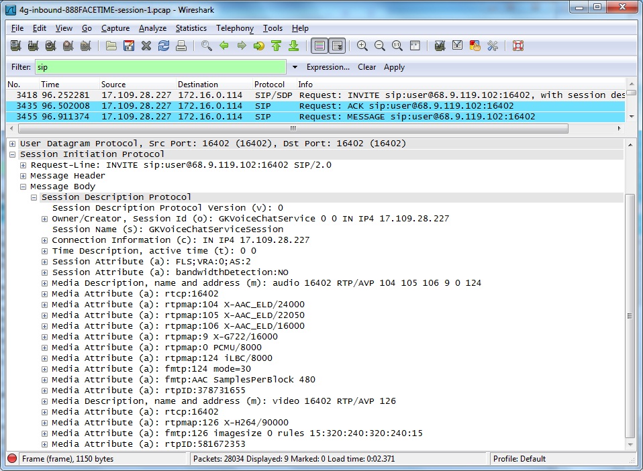Open preferences wrench icon
This screenshot has height=471, width=643.
(493, 46)
